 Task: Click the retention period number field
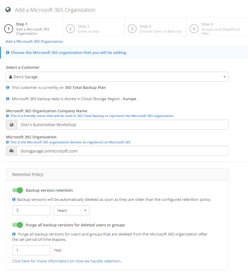click(31, 210)
